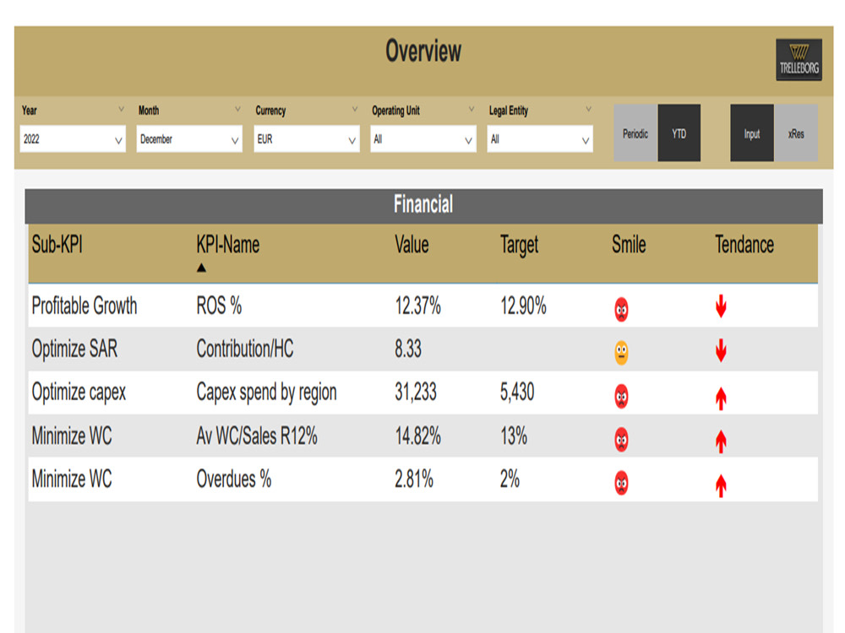This screenshot has height=633, width=845.
Task: Click the angry smiley for Overdues %
Action: click(620, 481)
